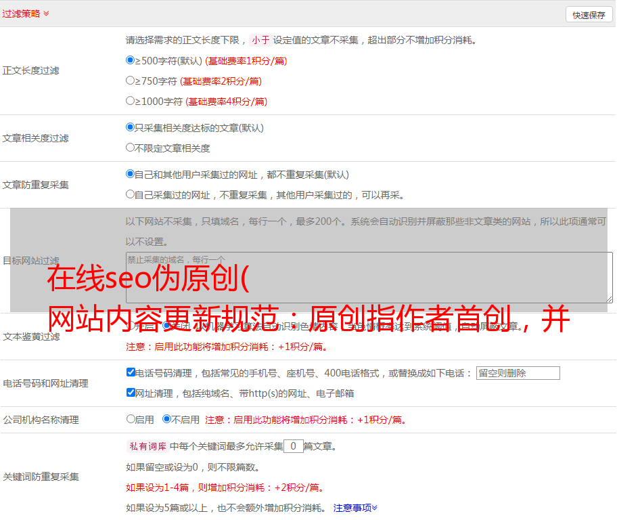617x520 pixels.
Task: Click the 公司机构名称清理 row label
Action: 41,420
